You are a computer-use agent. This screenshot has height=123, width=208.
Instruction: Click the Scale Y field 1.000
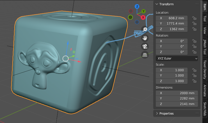coord(172,75)
